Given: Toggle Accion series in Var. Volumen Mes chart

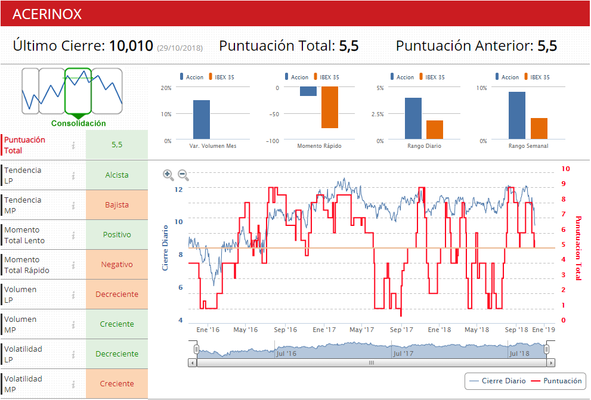Looking at the screenshot, I should click(x=191, y=77).
